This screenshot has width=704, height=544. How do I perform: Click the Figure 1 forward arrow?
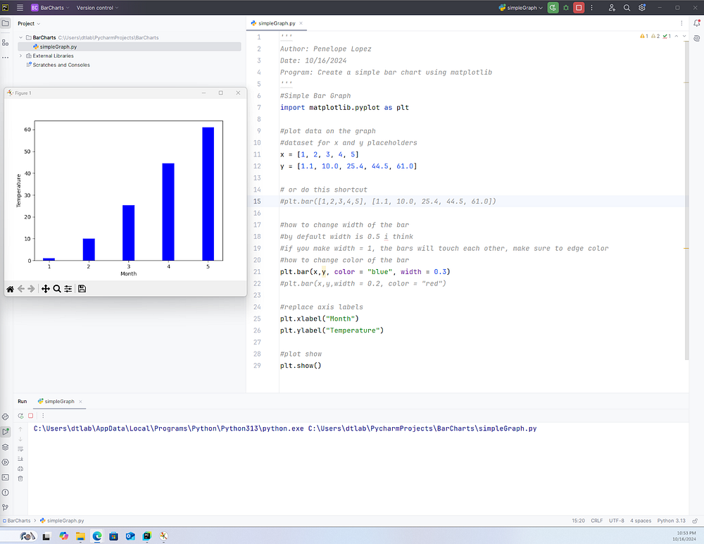tap(32, 289)
